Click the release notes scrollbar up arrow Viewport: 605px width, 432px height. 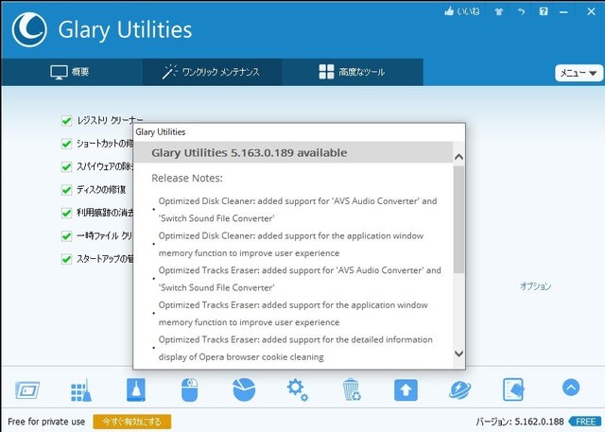[458, 157]
